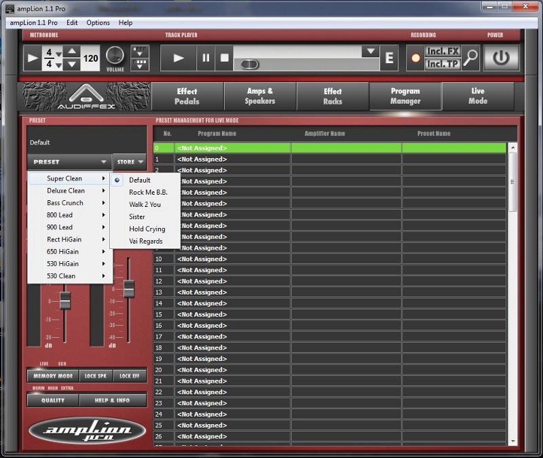Viewport: 543px width, 458px height.
Task: Open the Edit menu
Action: [x=72, y=23]
